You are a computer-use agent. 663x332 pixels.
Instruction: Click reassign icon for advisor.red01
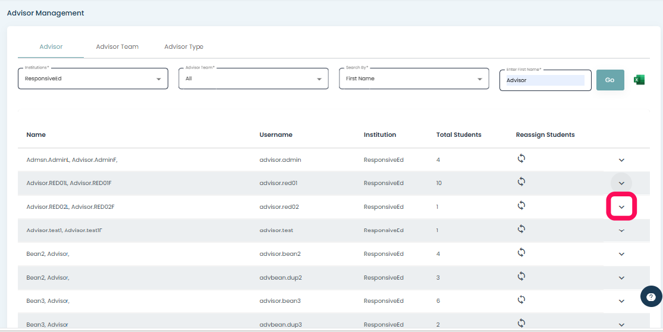point(521,182)
